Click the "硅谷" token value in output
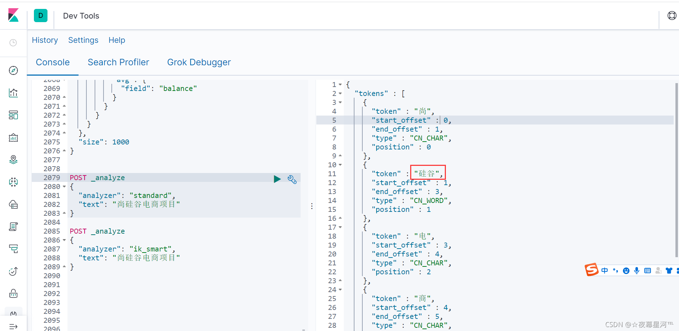Viewport: 679px width, 331px height. coord(427,174)
